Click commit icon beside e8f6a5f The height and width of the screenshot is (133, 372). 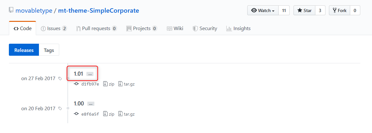pyautogui.click(x=76, y=114)
